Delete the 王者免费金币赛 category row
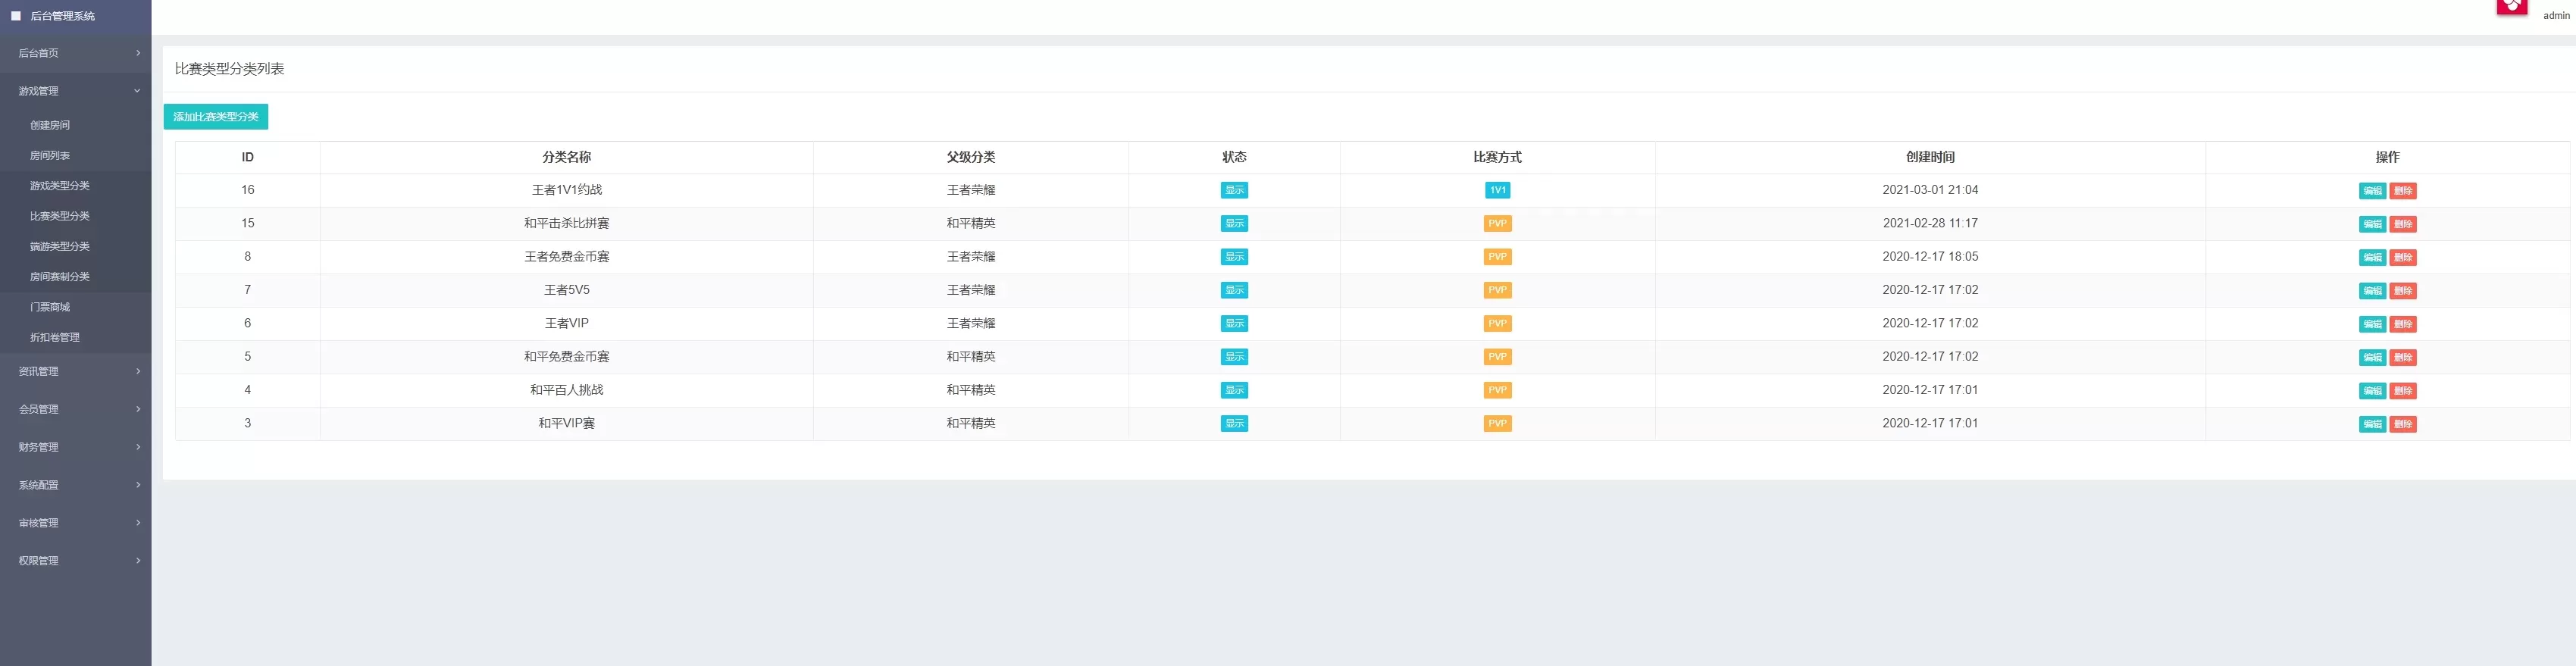Image resolution: width=2576 pixels, height=666 pixels. click(2403, 258)
